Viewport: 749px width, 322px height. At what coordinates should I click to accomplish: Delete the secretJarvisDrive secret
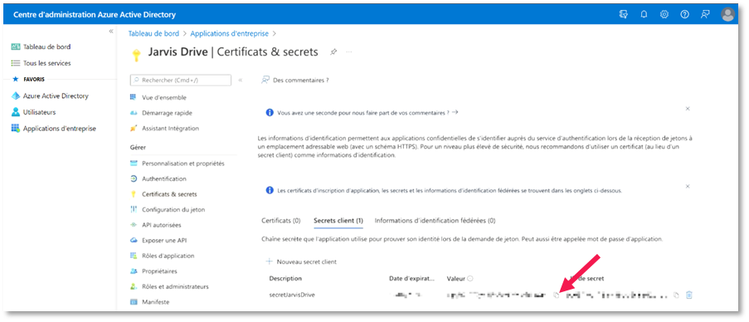coord(688,295)
